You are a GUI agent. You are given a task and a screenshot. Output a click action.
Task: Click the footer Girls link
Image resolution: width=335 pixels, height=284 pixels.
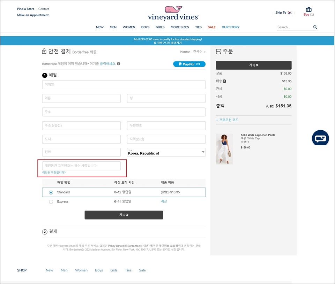pyautogui.click(x=114, y=270)
